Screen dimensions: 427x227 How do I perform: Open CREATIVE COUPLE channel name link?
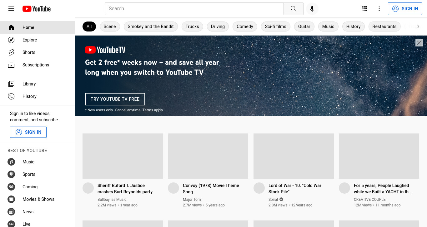point(370,200)
